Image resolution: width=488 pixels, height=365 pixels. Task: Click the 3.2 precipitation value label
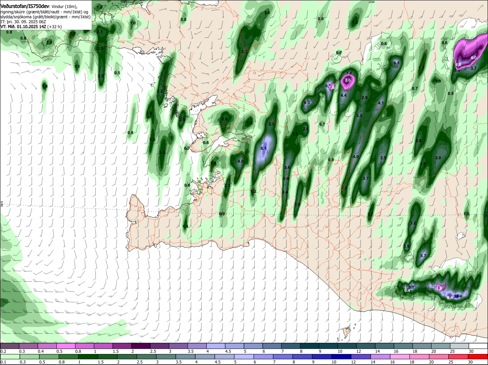pyautogui.click(x=413, y=223)
